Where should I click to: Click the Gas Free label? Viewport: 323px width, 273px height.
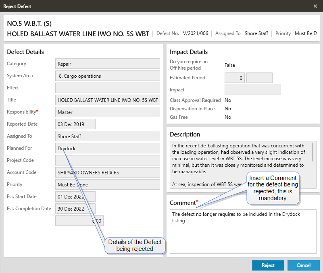pos(179,117)
